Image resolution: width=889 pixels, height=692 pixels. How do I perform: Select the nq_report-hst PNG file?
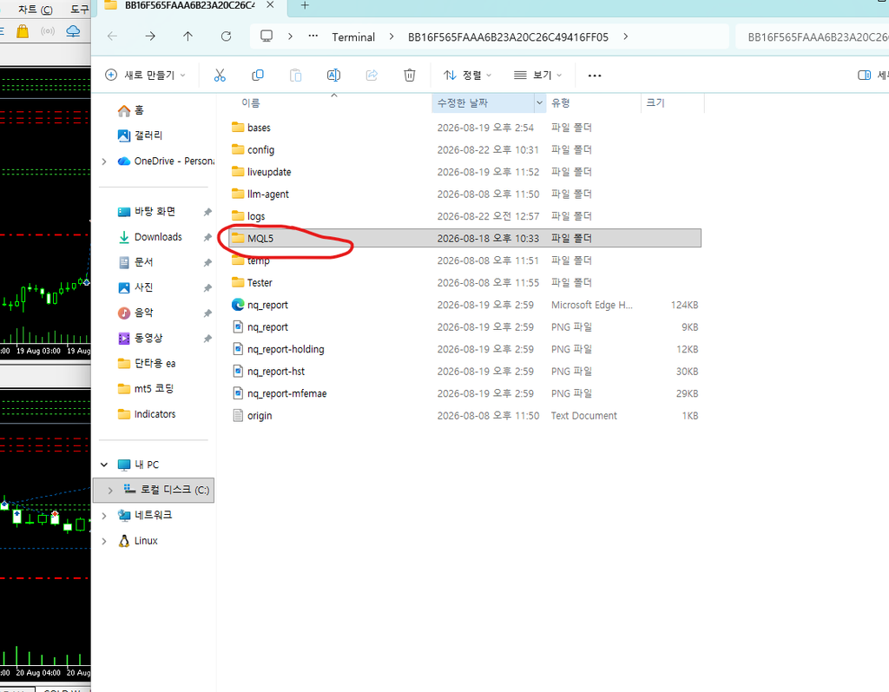[464, 371]
